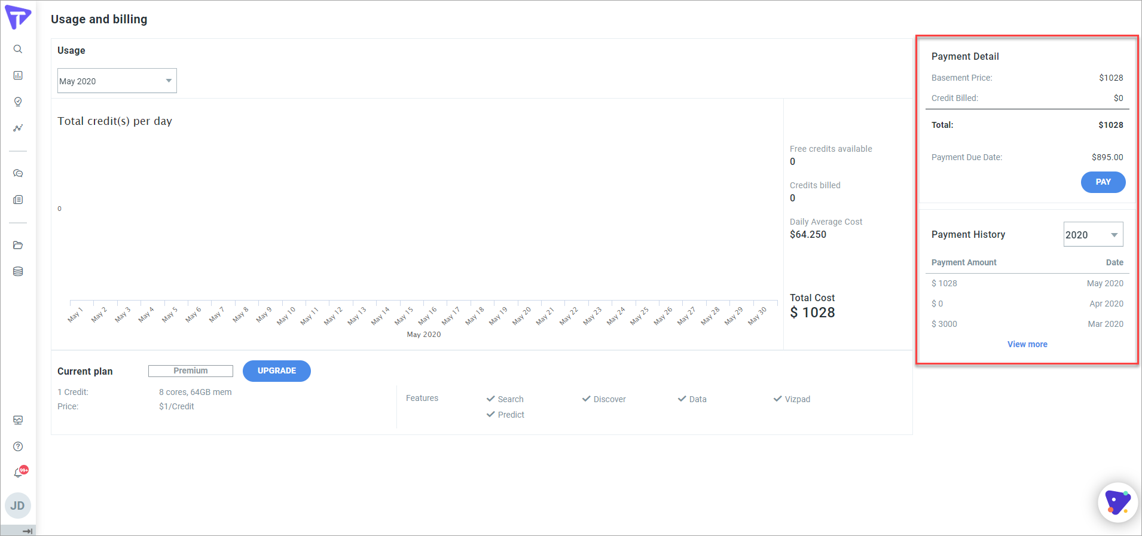Open the Tellius logo home
The width and height of the screenshot is (1142, 536).
click(18, 17)
